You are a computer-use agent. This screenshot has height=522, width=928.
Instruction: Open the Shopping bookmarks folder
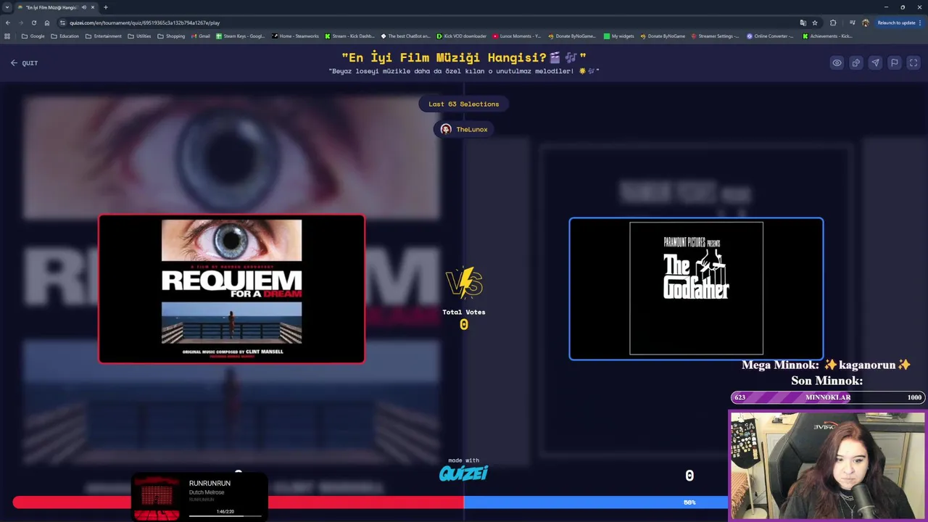tap(171, 36)
